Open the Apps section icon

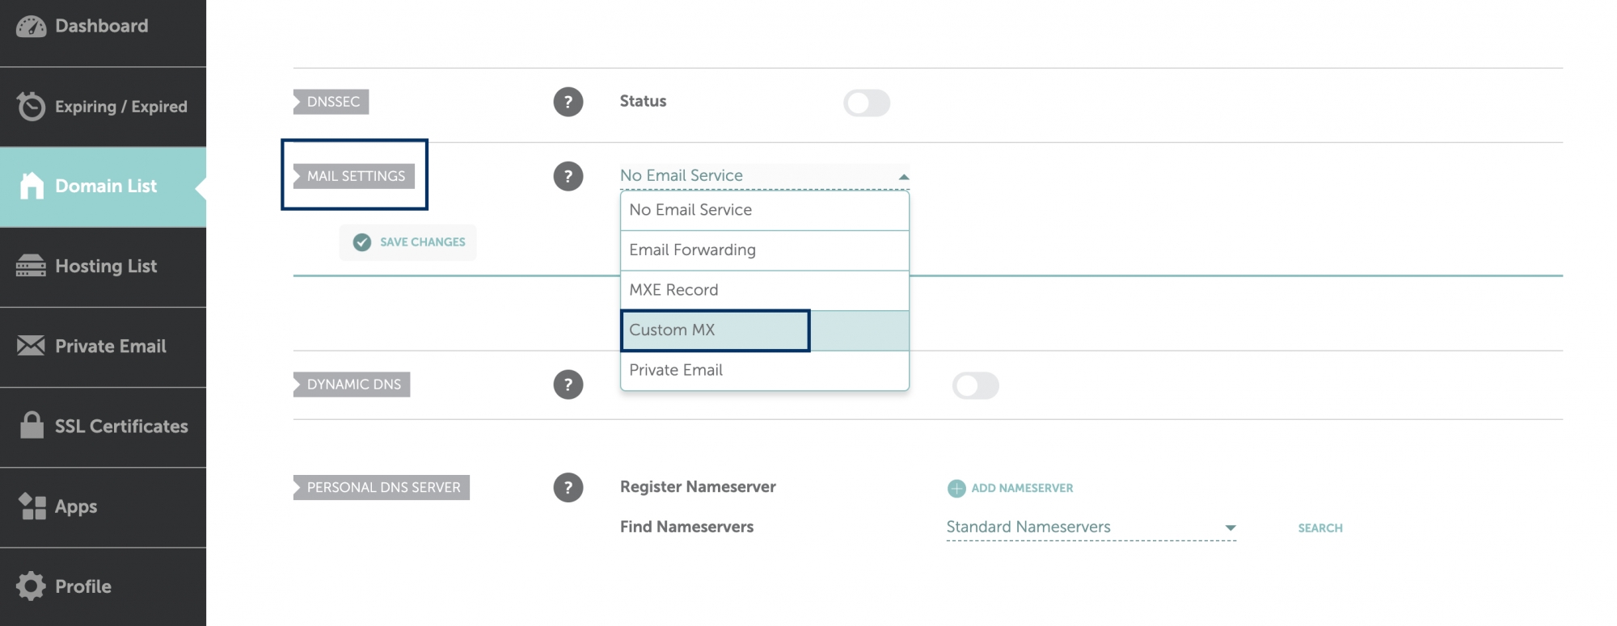[x=31, y=506]
